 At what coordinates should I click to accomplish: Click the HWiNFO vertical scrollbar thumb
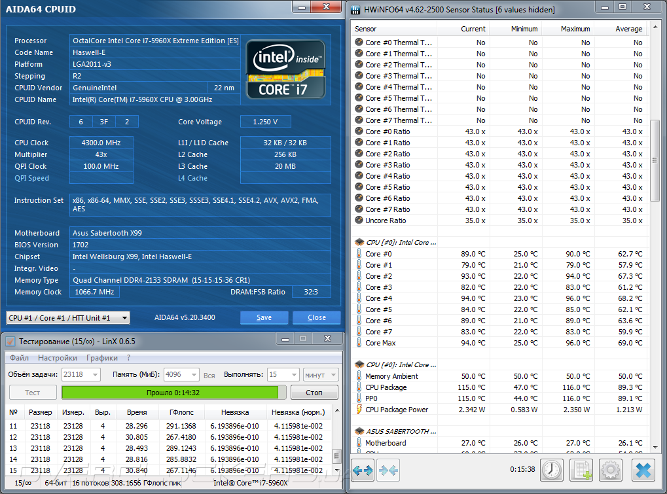pyautogui.click(x=655, y=161)
